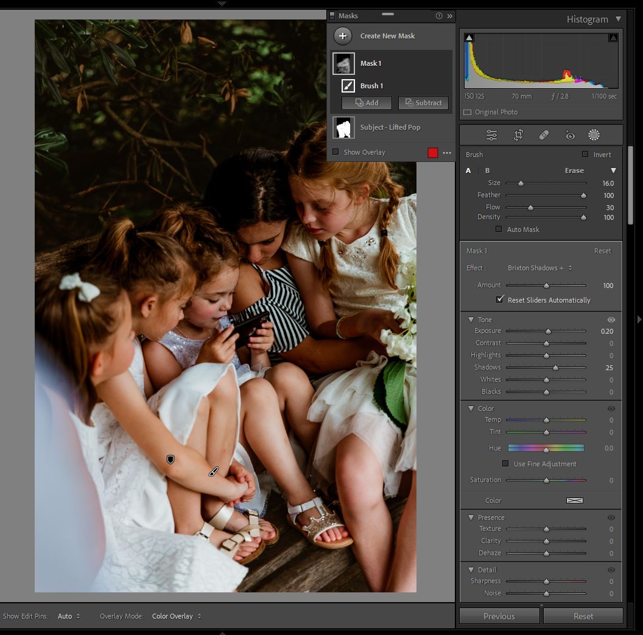The image size is (643, 635).
Task: Toggle Tone section visibility eye
Action: click(x=611, y=320)
